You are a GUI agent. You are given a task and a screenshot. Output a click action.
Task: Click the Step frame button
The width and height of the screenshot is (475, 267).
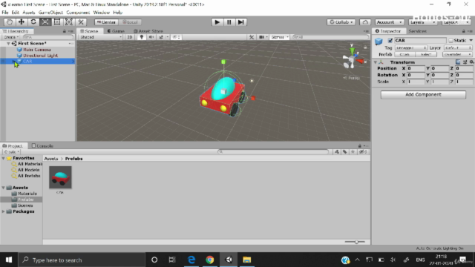tap(240, 22)
